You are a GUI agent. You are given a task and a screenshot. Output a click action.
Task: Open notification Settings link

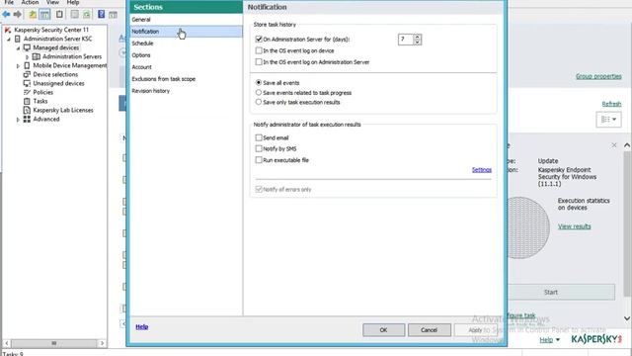pyautogui.click(x=482, y=169)
